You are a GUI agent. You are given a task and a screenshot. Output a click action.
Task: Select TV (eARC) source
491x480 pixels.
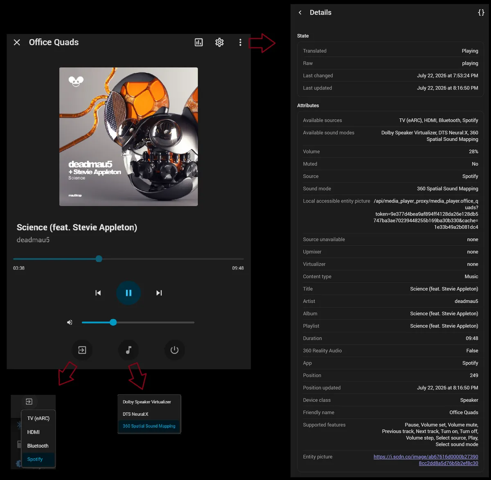(x=38, y=418)
